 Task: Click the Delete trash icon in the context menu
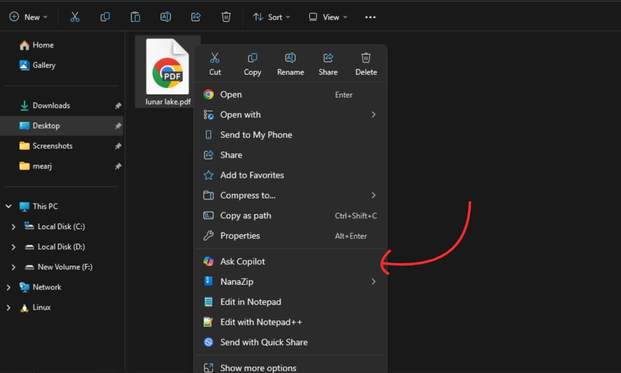366,58
